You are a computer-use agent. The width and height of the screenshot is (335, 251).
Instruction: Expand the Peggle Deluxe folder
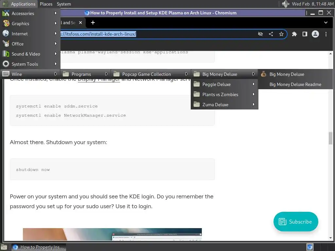224,84
